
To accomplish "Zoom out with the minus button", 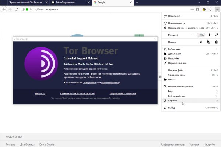I will [x=192, y=35].
